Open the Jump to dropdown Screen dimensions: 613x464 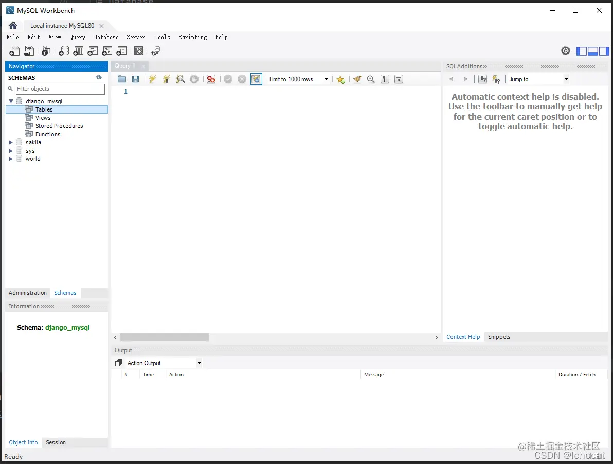(566, 79)
